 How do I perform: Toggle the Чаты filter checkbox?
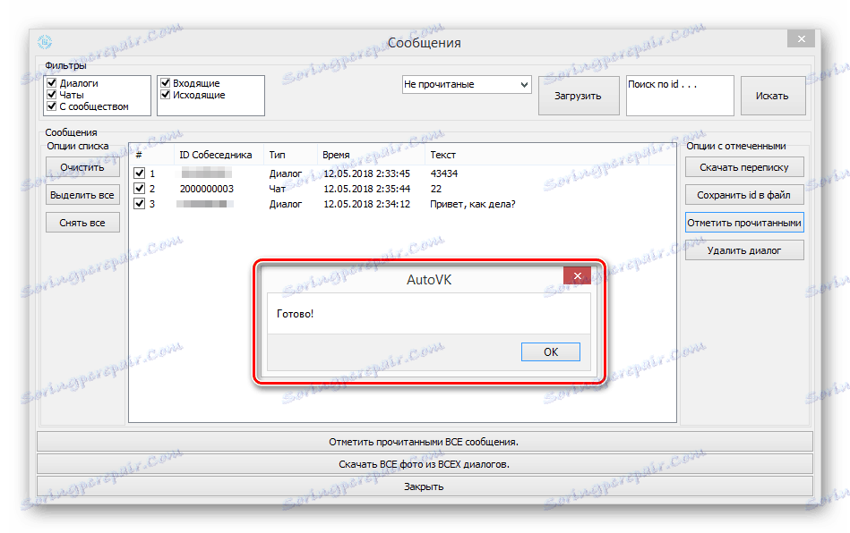pyautogui.click(x=52, y=94)
